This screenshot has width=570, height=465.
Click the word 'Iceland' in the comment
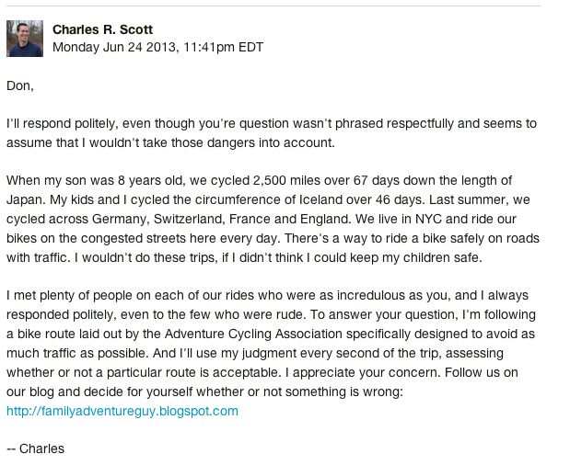point(320,199)
